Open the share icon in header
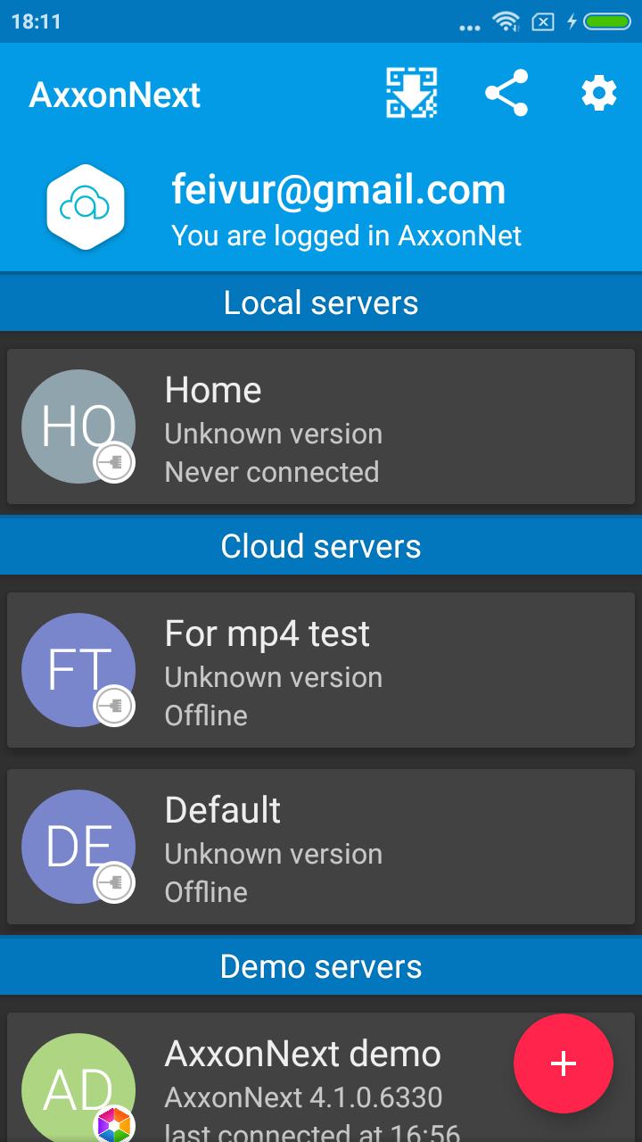 coord(506,93)
